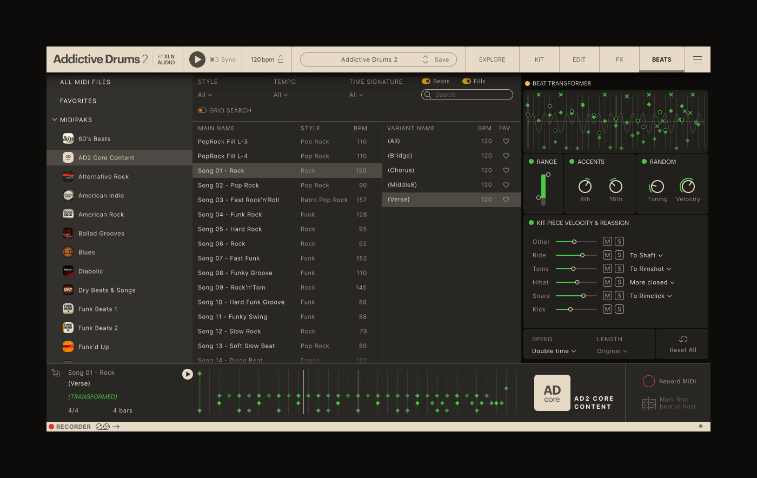The image size is (757, 478).
Task: Favorite the (Bridge) variant heart
Action: (x=506, y=156)
